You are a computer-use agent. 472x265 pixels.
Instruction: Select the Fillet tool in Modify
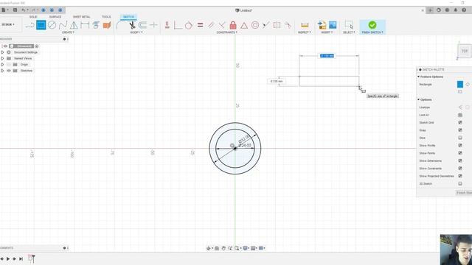(x=120, y=25)
